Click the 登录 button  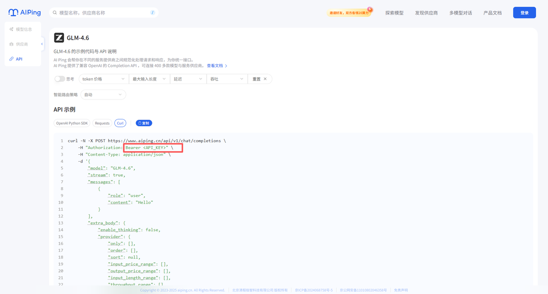tap(524, 13)
